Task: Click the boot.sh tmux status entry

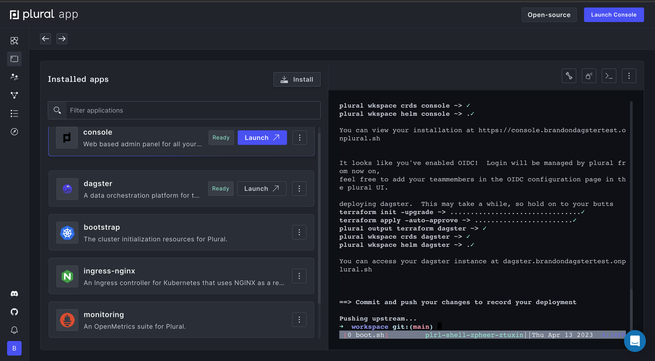Action: 366,335
